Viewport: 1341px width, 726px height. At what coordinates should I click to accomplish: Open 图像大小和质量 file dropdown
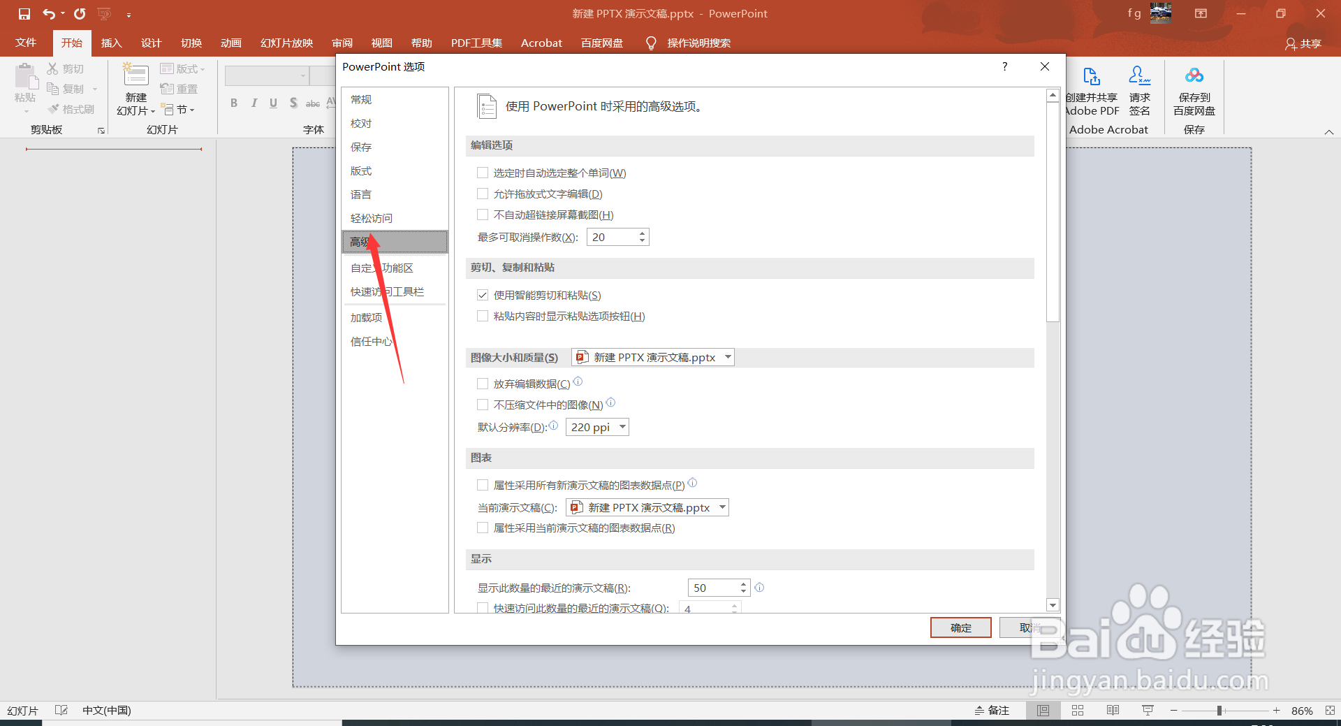pyautogui.click(x=653, y=357)
